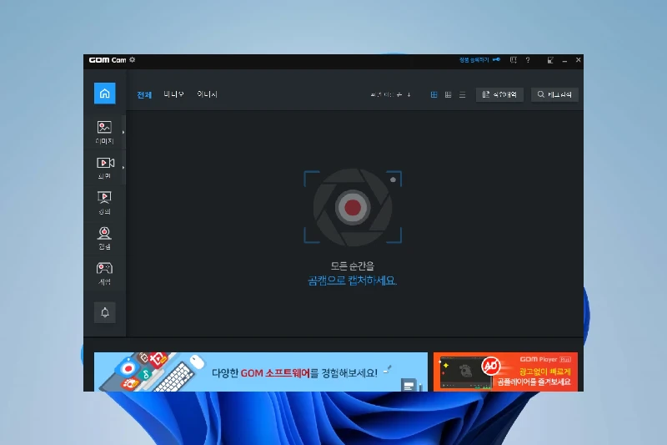Open settings gear next to the GOM Cam title
The height and width of the screenshot is (445, 667).
[133, 59]
